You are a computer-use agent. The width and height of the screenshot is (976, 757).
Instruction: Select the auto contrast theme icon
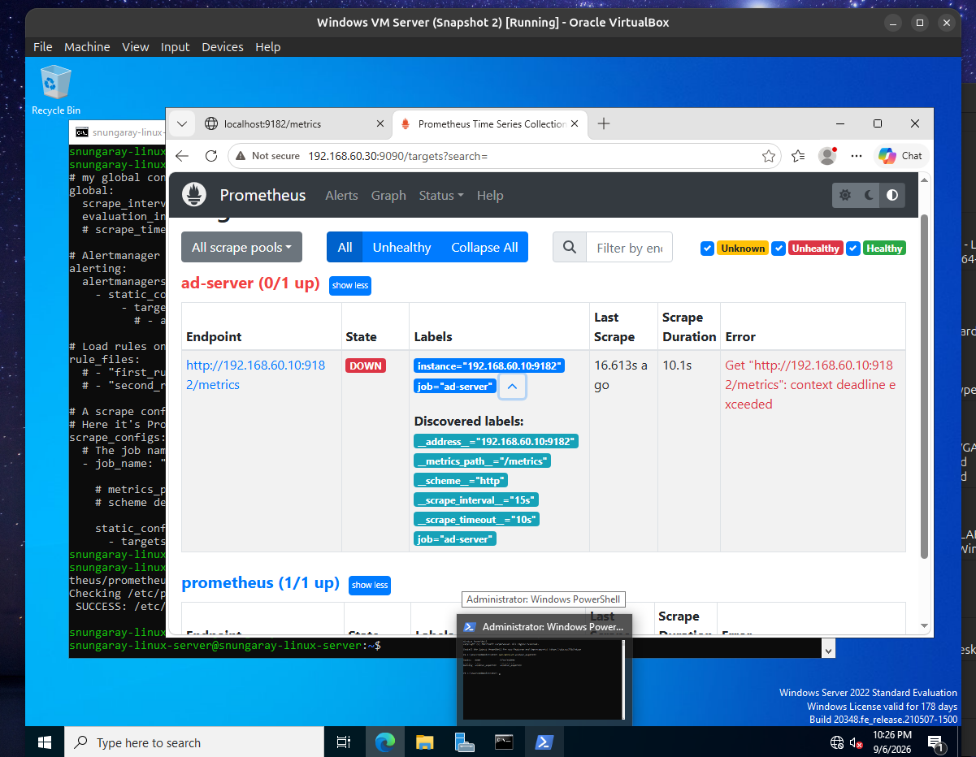(892, 195)
